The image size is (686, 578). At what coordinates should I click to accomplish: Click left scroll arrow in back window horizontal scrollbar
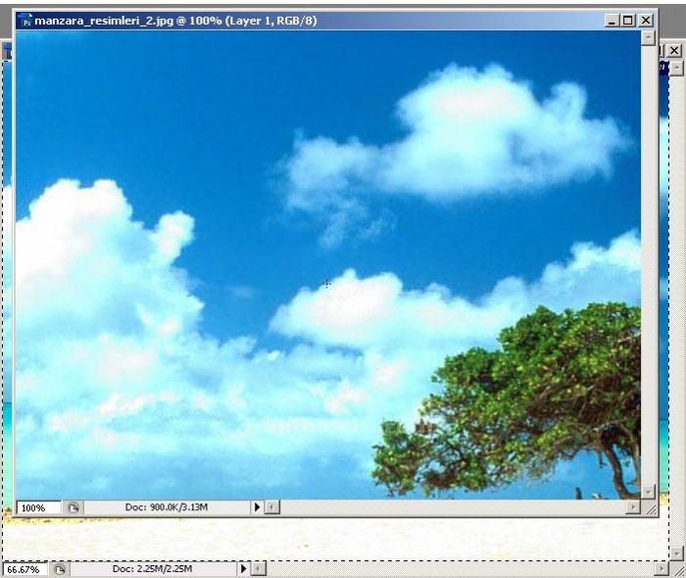[x=258, y=569]
